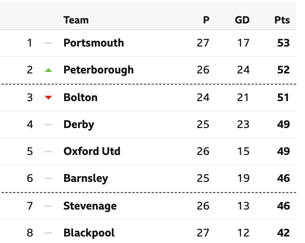The image size is (305, 243).
Task: Open the Derby team page
Action: 79,125
